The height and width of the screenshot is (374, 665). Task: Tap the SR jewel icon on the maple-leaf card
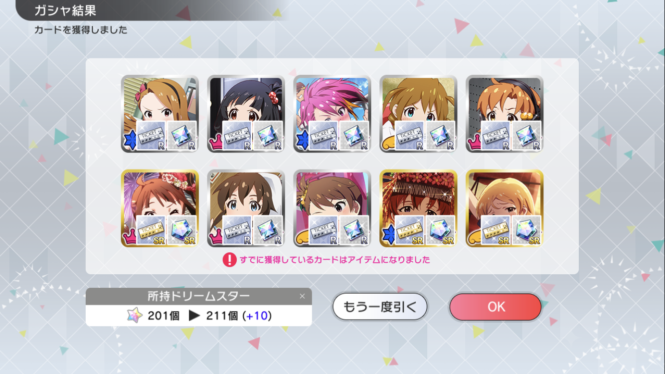click(441, 230)
